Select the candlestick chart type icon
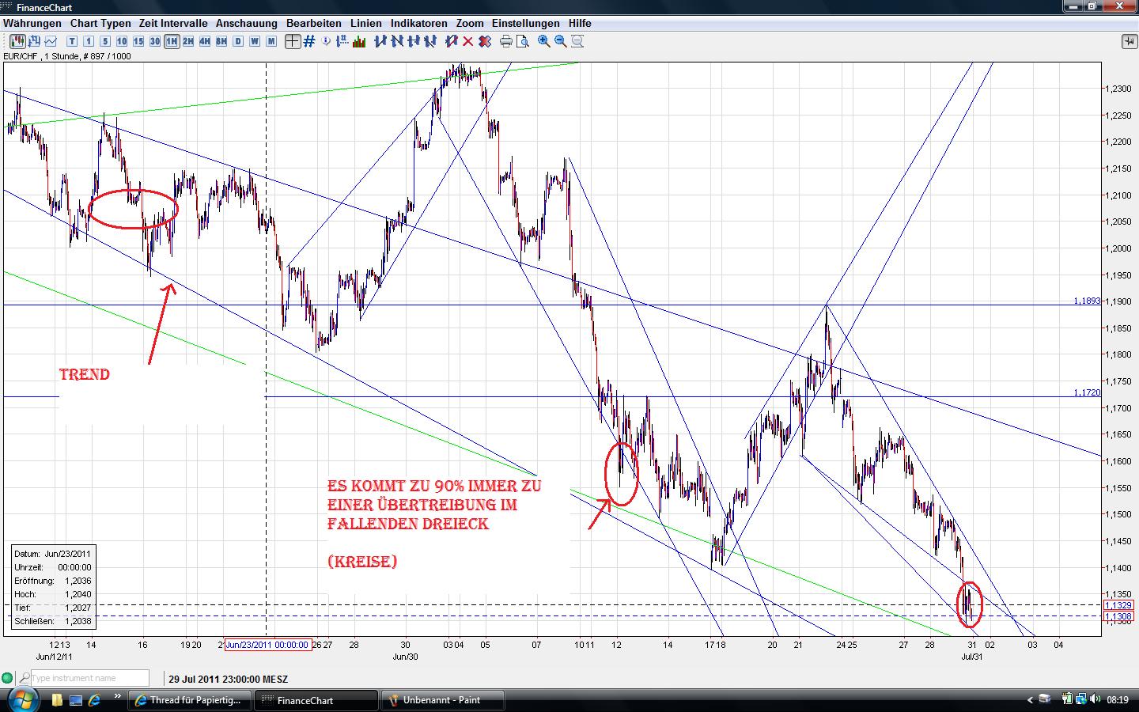The height and width of the screenshot is (712, 1139). (17, 41)
